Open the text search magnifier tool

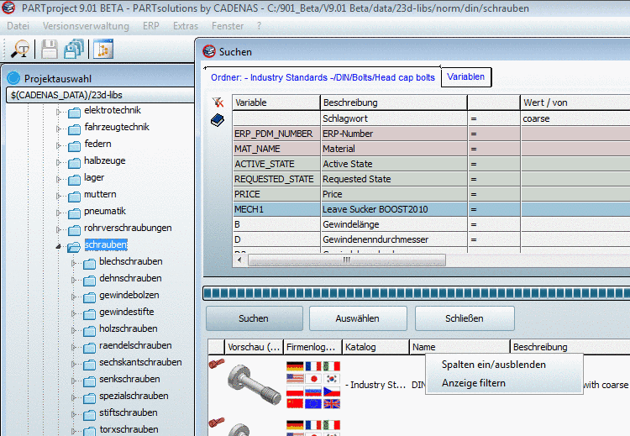coord(20,50)
